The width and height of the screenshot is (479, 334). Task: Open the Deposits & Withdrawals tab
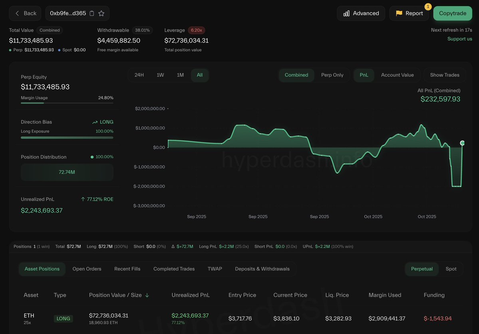click(x=262, y=269)
